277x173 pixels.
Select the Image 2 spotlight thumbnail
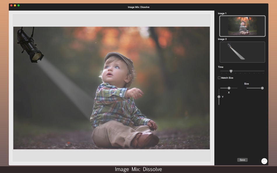[x=242, y=52]
